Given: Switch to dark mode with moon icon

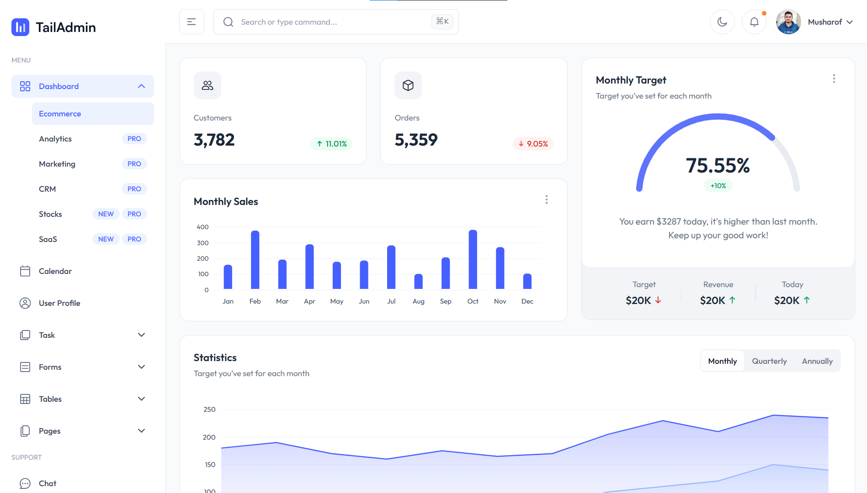Looking at the screenshot, I should [722, 22].
